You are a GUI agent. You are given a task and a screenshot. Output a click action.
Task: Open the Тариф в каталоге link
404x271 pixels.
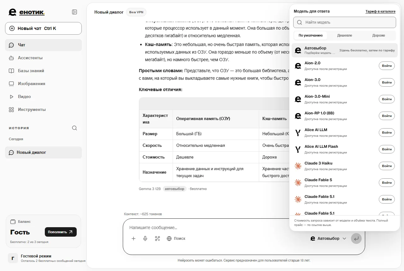pos(380,12)
